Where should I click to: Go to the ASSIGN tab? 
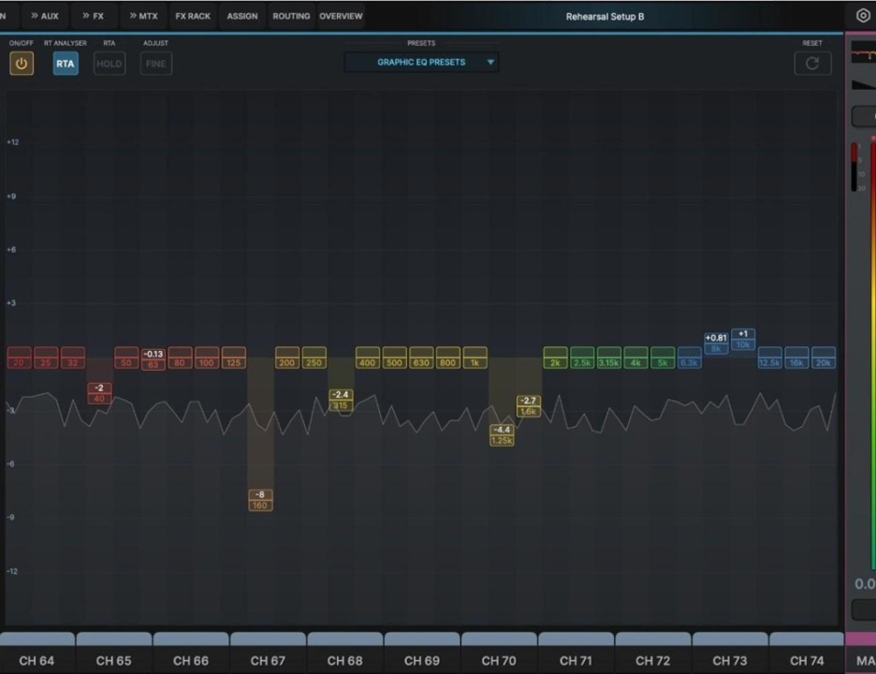(241, 16)
